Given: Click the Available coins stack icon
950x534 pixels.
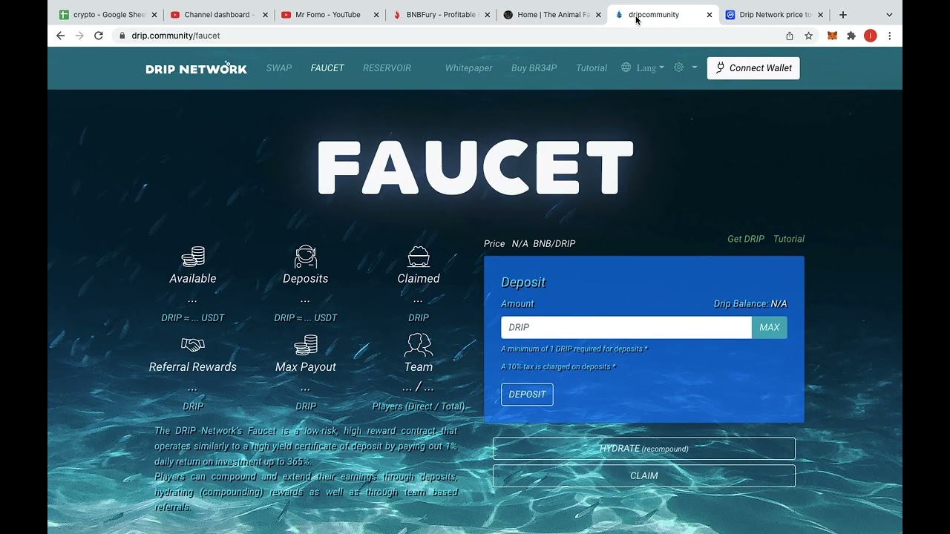Looking at the screenshot, I should click(x=193, y=257).
